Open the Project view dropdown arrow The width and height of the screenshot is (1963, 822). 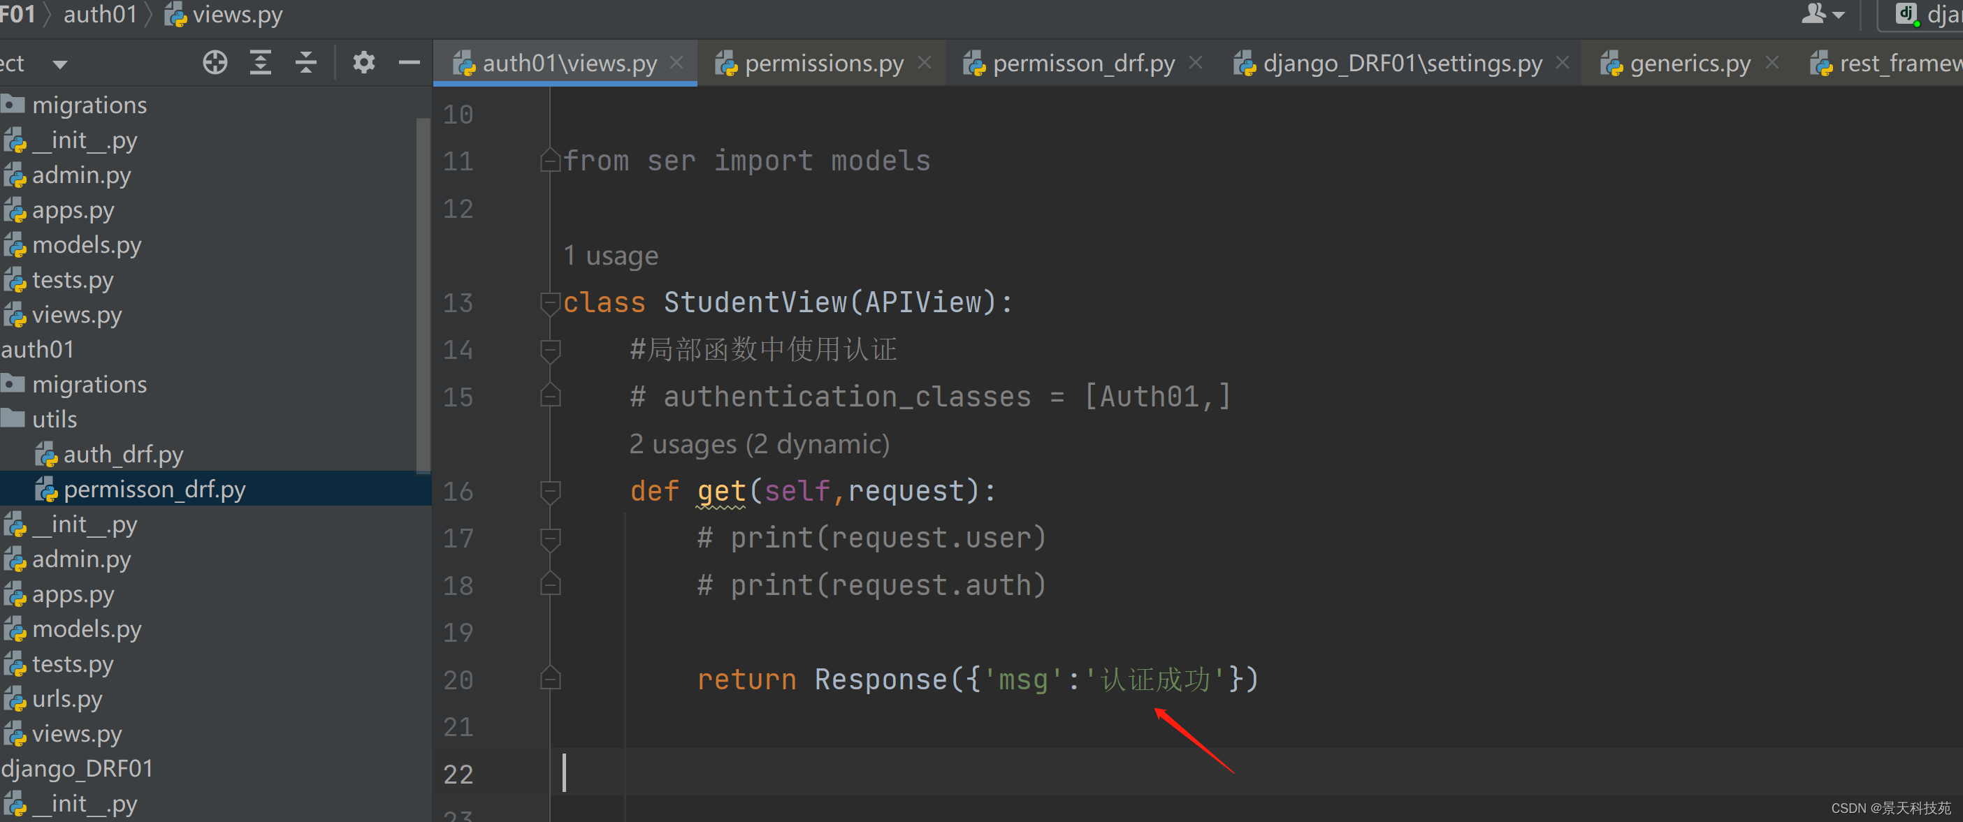pyautogui.click(x=59, y=64)
